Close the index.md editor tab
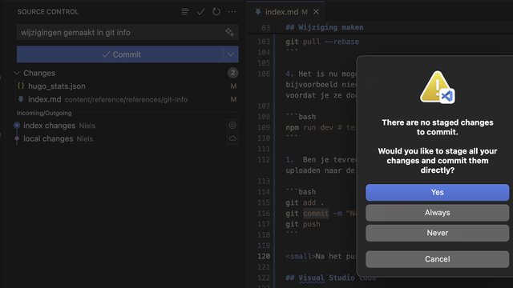This screenshot has height=288, width=513. point(316,12)
